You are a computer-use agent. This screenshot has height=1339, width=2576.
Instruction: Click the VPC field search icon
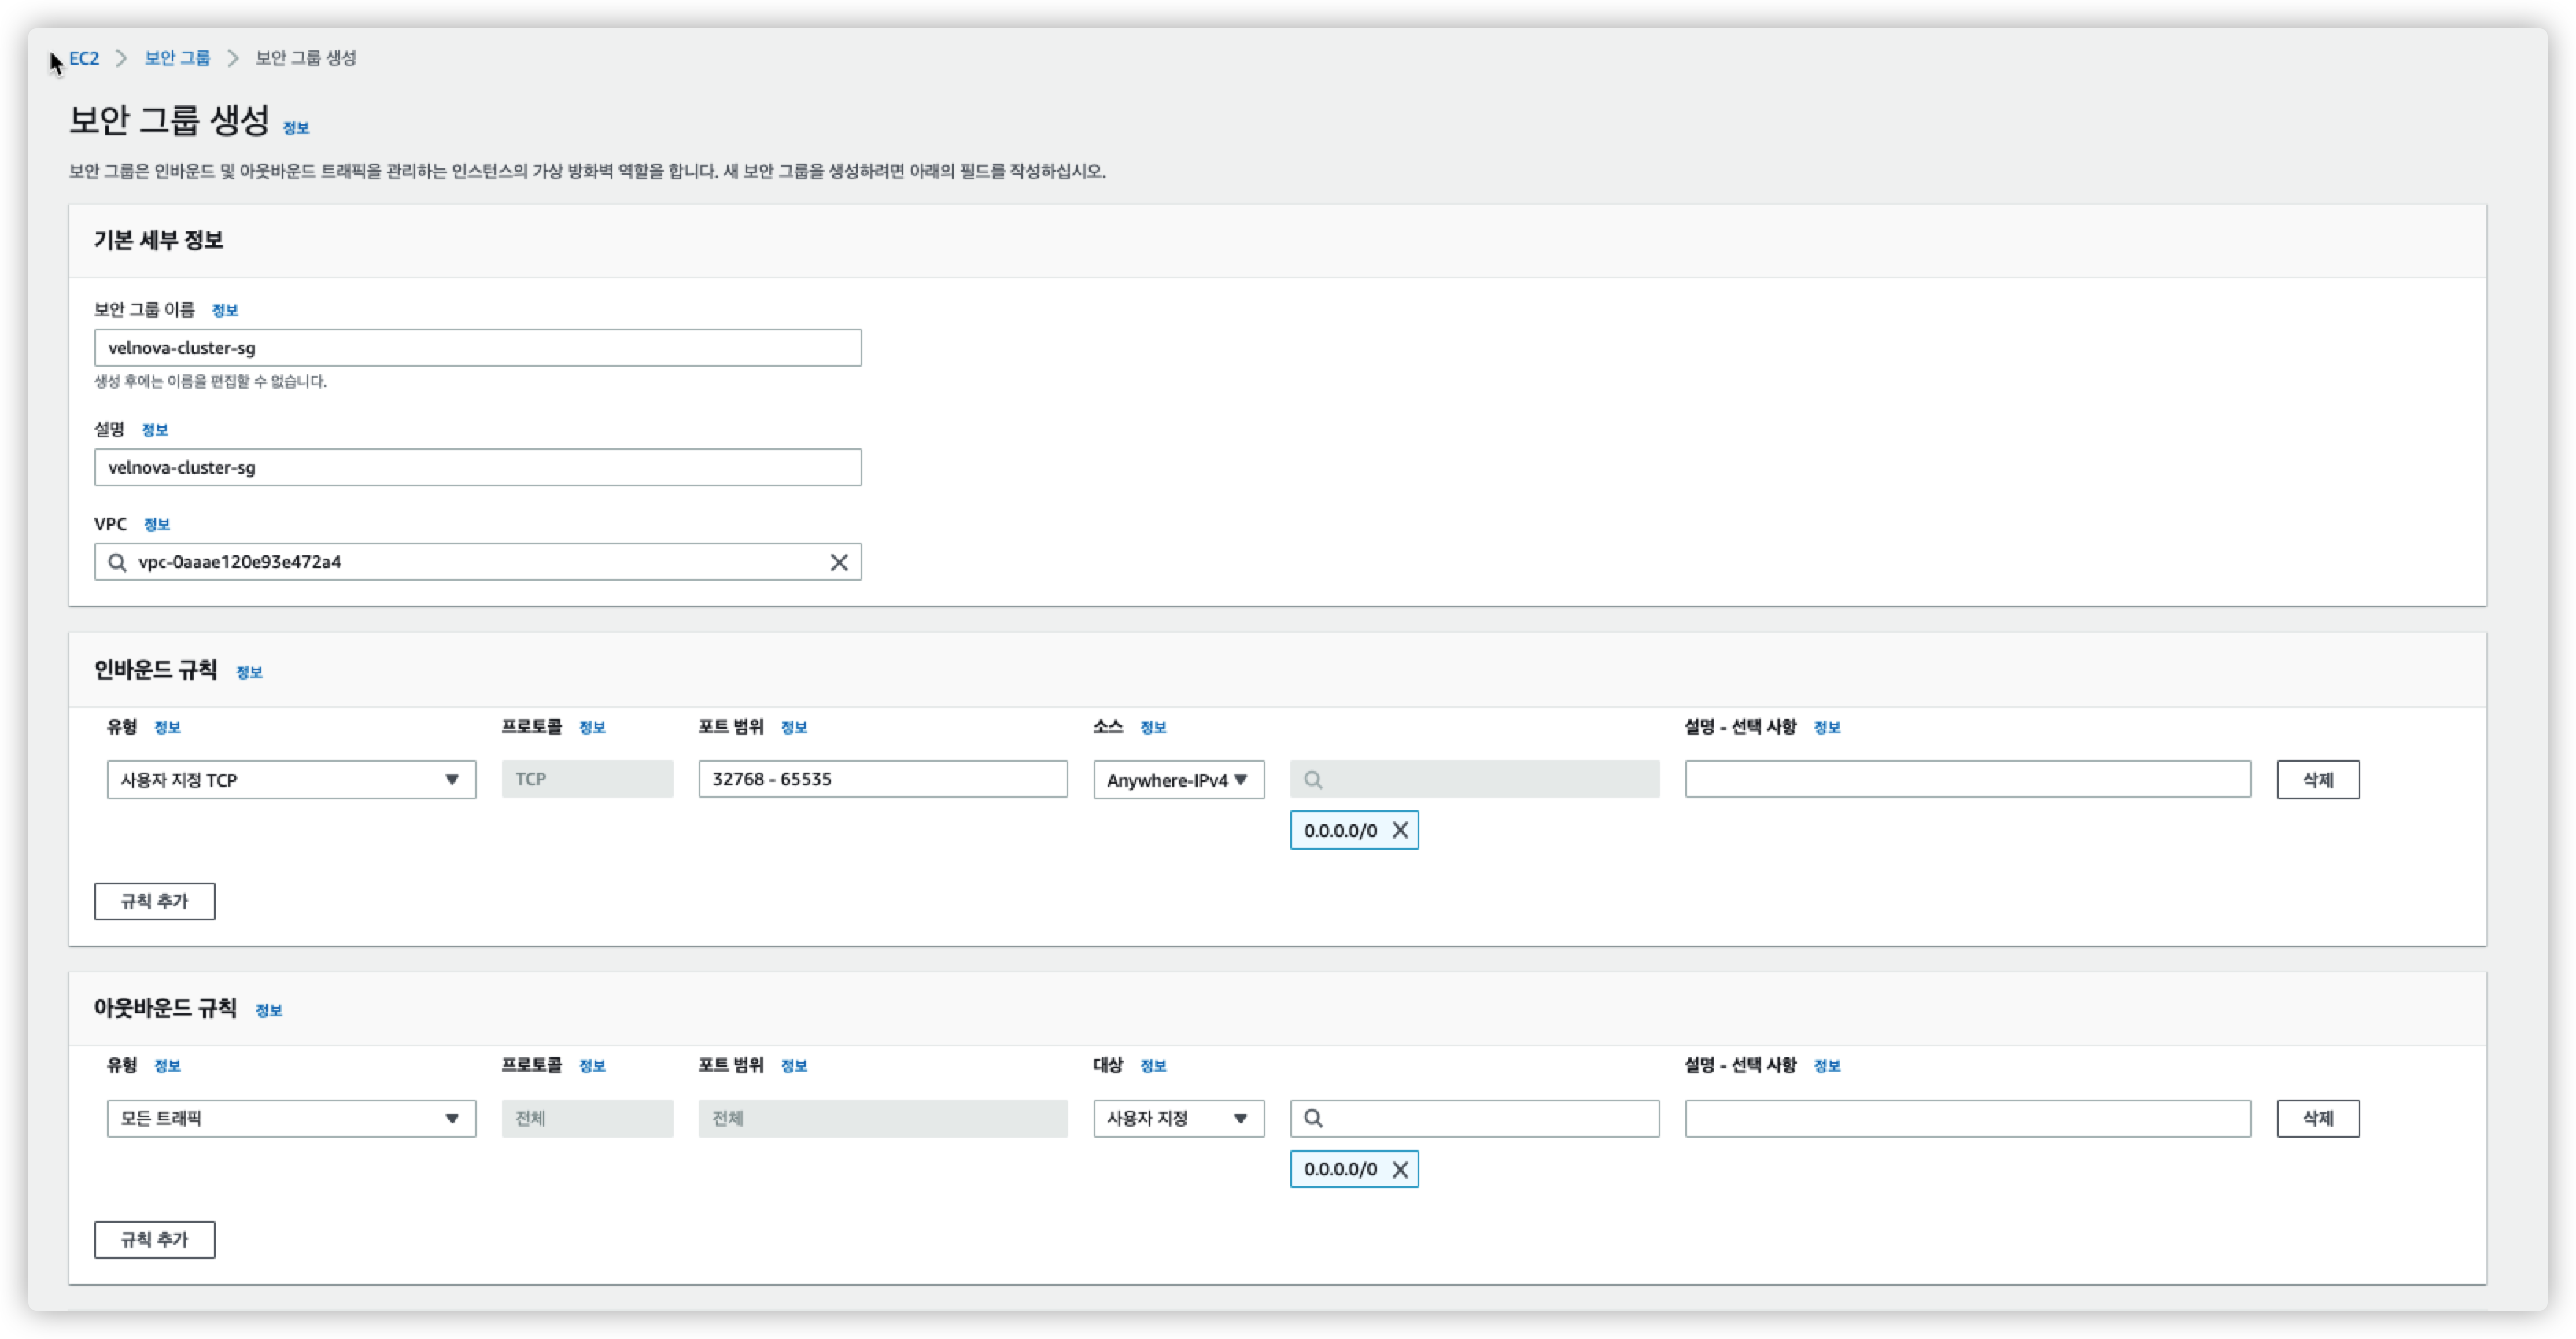117,562
